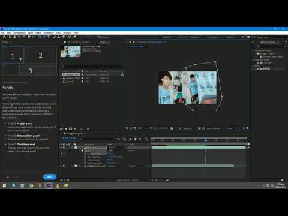
Task: Select the Pen tool
Action: (44, 37)
